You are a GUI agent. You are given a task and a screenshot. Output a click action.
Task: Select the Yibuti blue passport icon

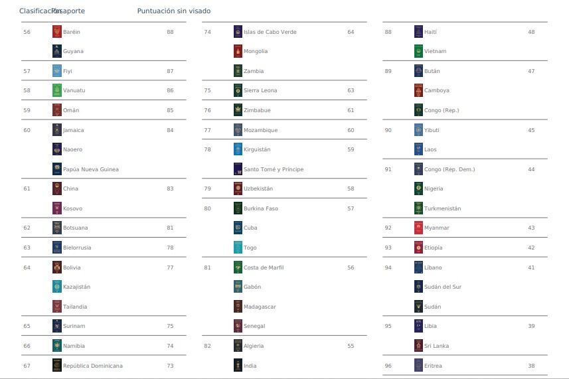click(418, 130)
